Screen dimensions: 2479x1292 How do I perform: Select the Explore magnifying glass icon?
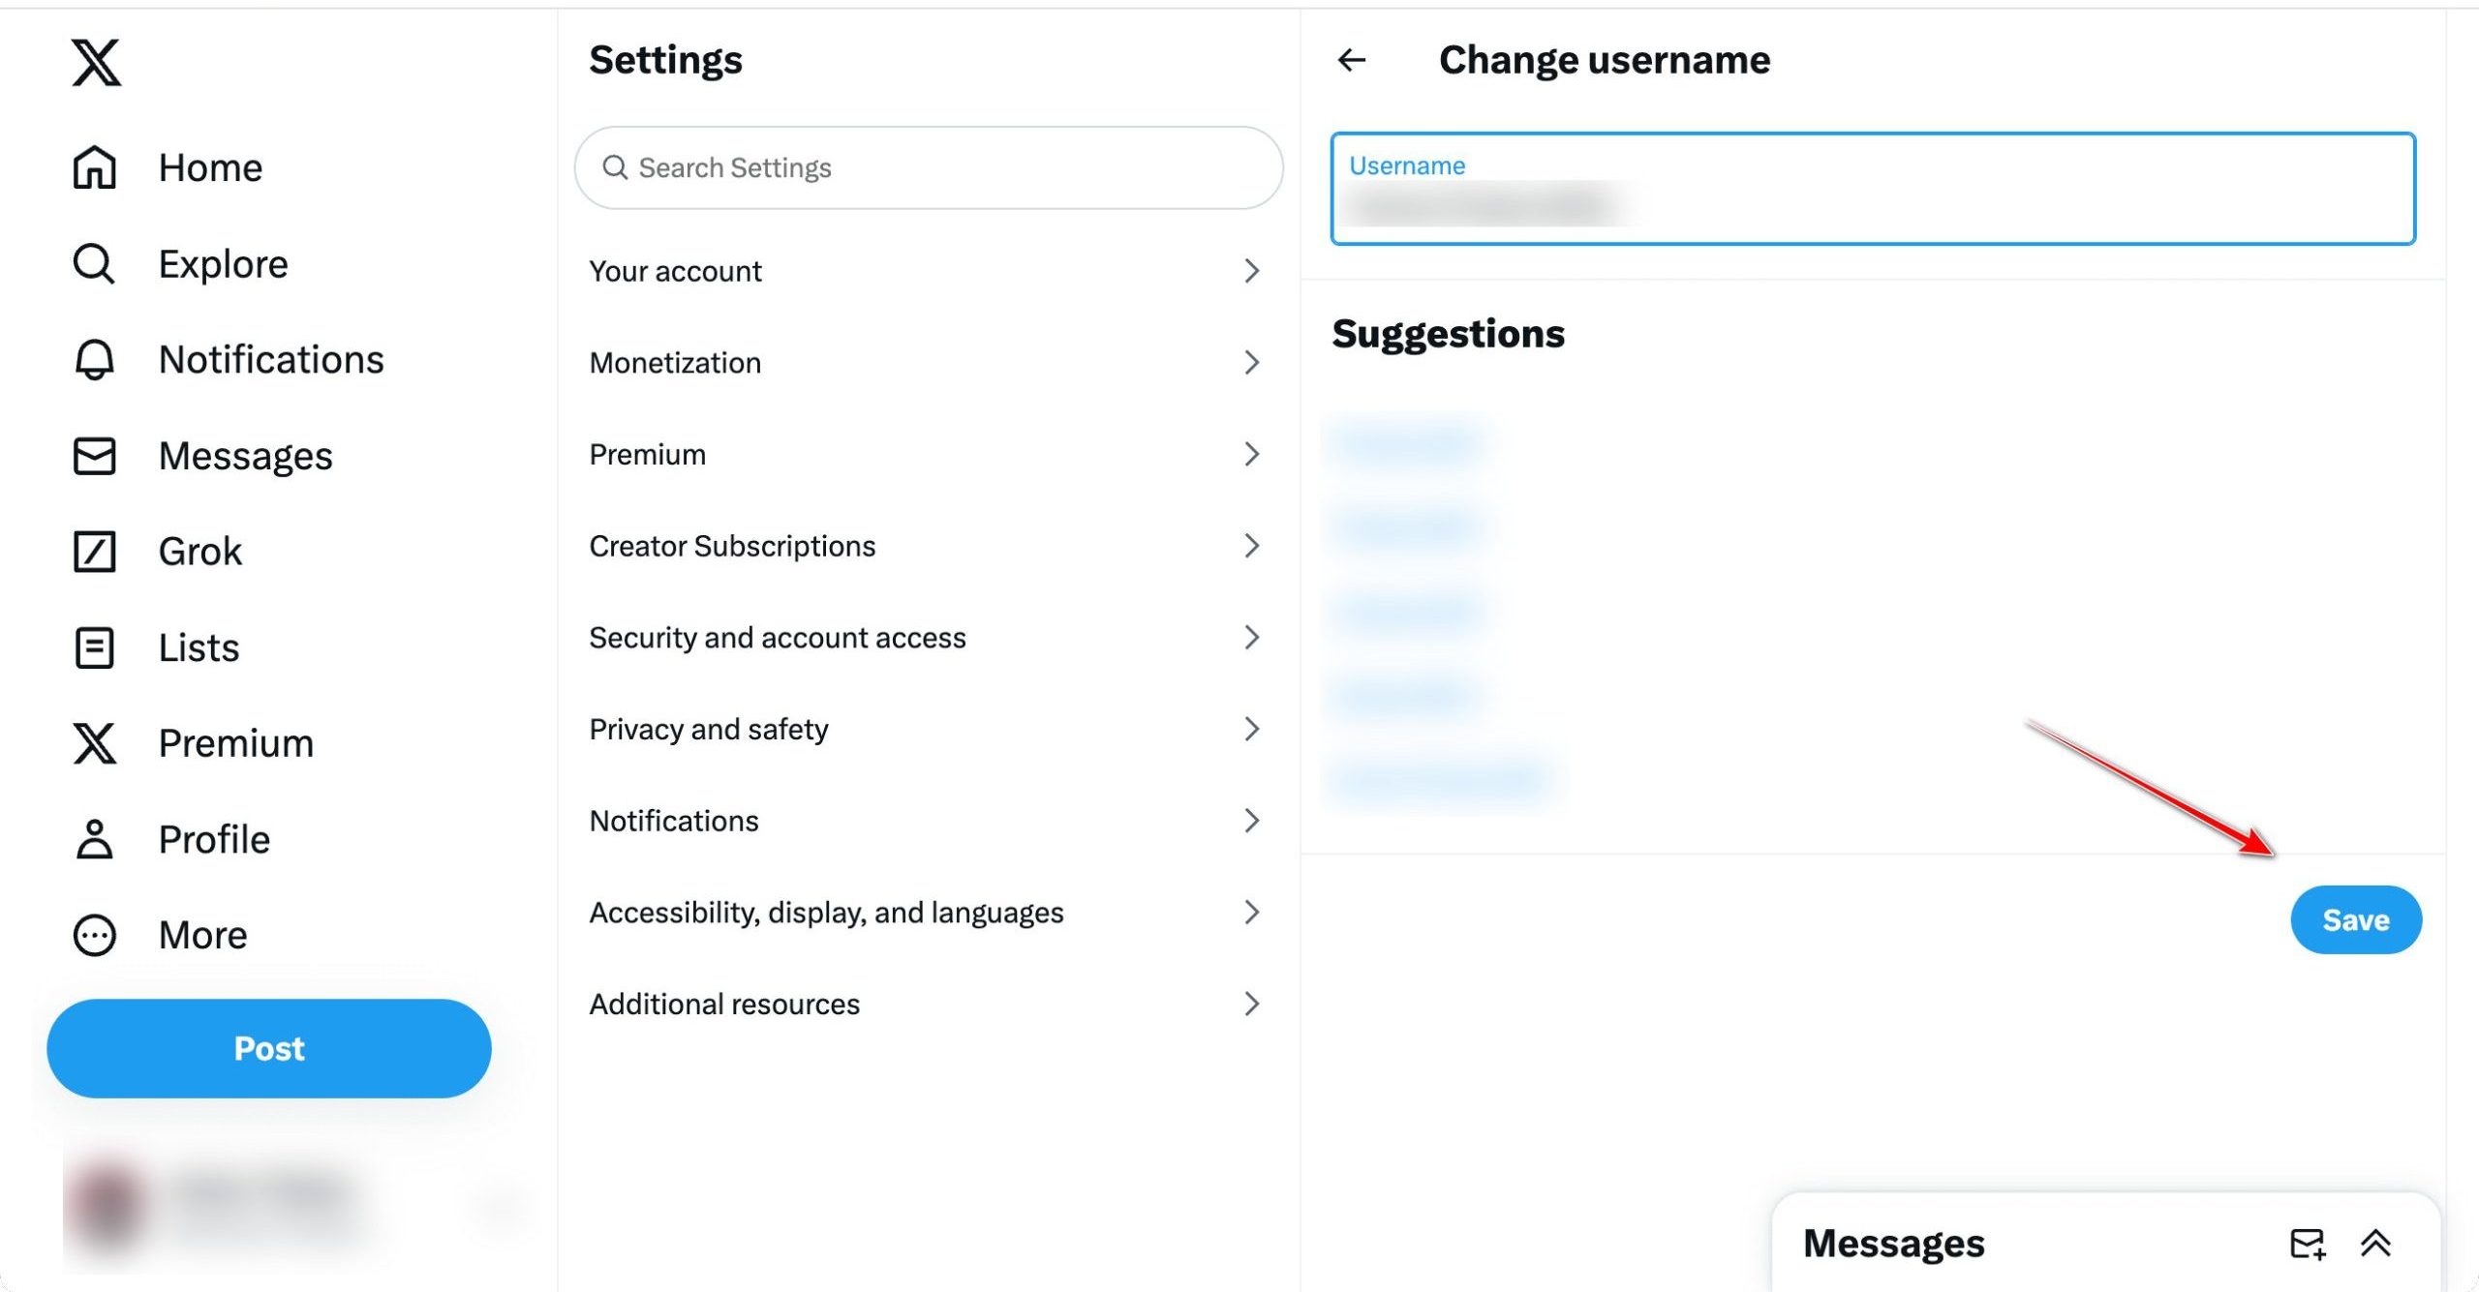point(93,263)
